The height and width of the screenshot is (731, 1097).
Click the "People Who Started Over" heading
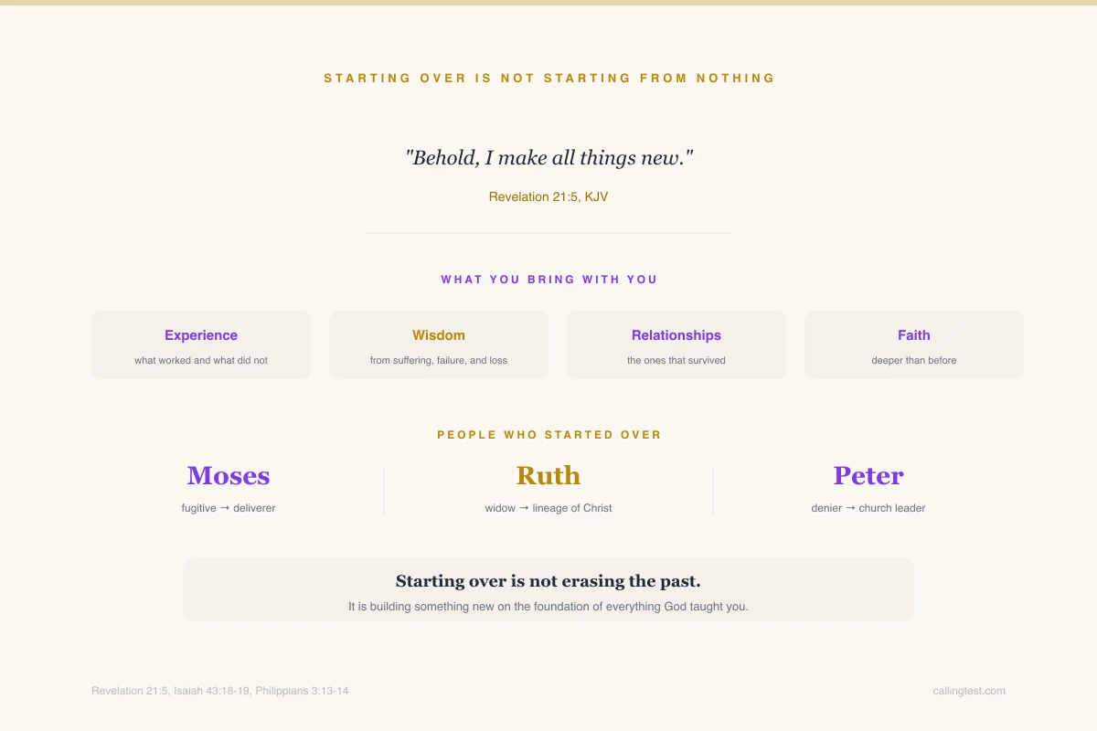click(548, 435)
